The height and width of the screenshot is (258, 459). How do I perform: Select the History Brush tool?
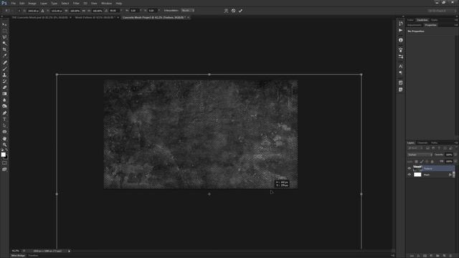click(4, 81)
